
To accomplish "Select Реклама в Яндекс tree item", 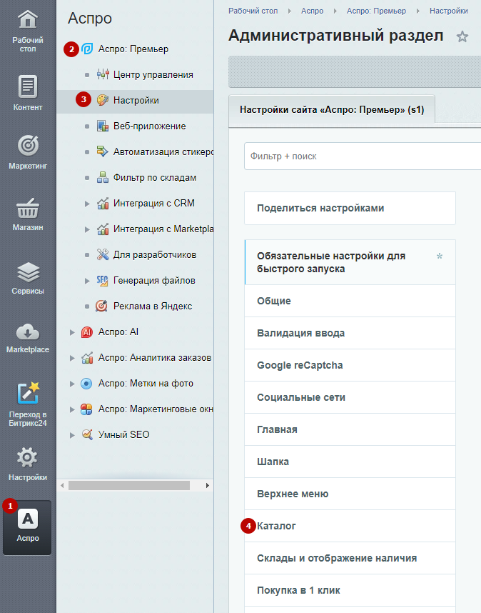I will tap(153, 306).
